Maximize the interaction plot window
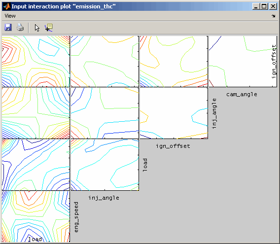This screenshot has width=280, height=244. point(264,6)
